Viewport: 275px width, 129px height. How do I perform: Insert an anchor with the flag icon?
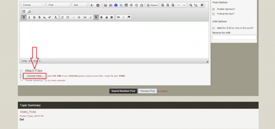click(x=129, y=17)
